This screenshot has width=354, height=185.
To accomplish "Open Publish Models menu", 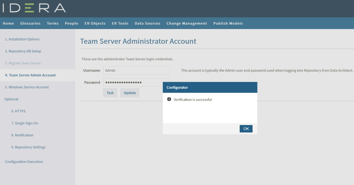I will pyautogui.click(x=228, y=23).
